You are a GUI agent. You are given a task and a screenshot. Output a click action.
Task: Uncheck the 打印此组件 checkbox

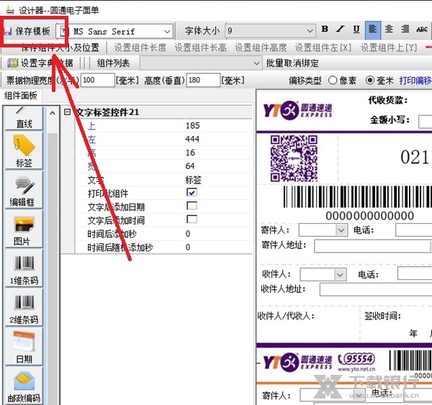192,193
